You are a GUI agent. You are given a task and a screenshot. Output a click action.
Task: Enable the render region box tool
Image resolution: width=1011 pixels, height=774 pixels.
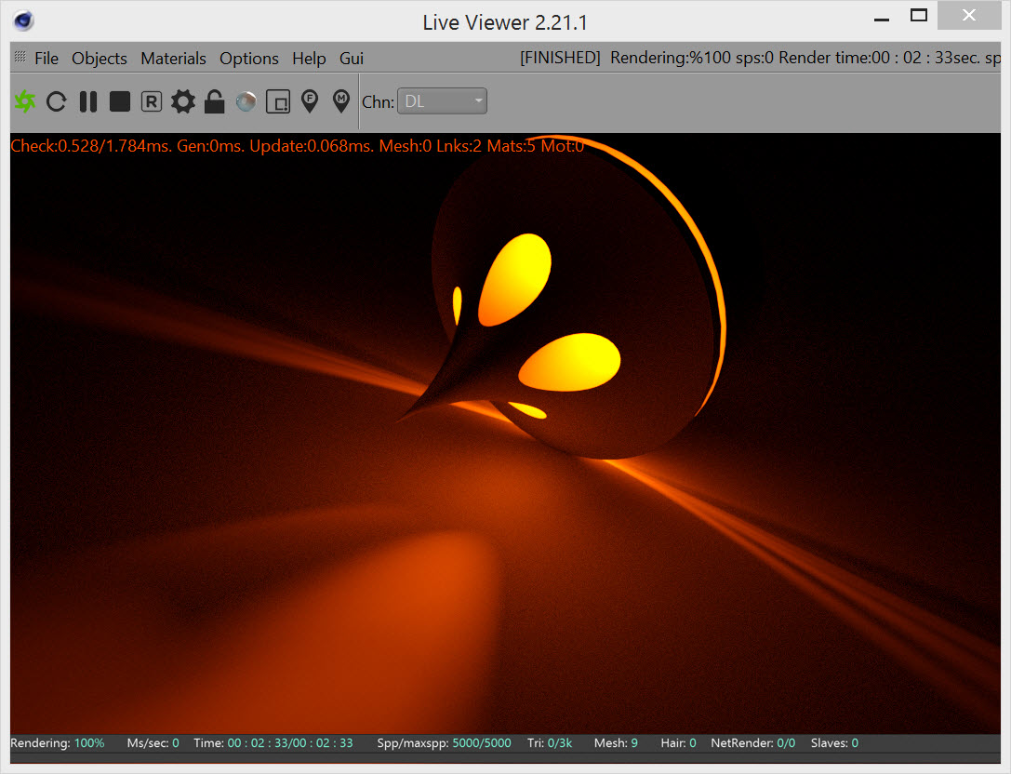coord(278,101)
